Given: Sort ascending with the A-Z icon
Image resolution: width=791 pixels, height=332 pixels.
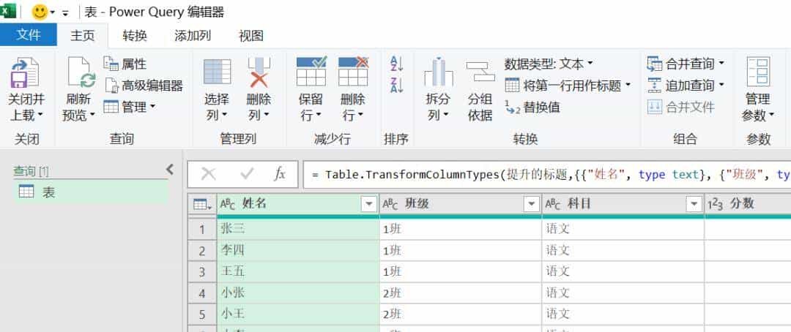Looking at the screenshot, I should pyautogui.click(x=396, y=64).
